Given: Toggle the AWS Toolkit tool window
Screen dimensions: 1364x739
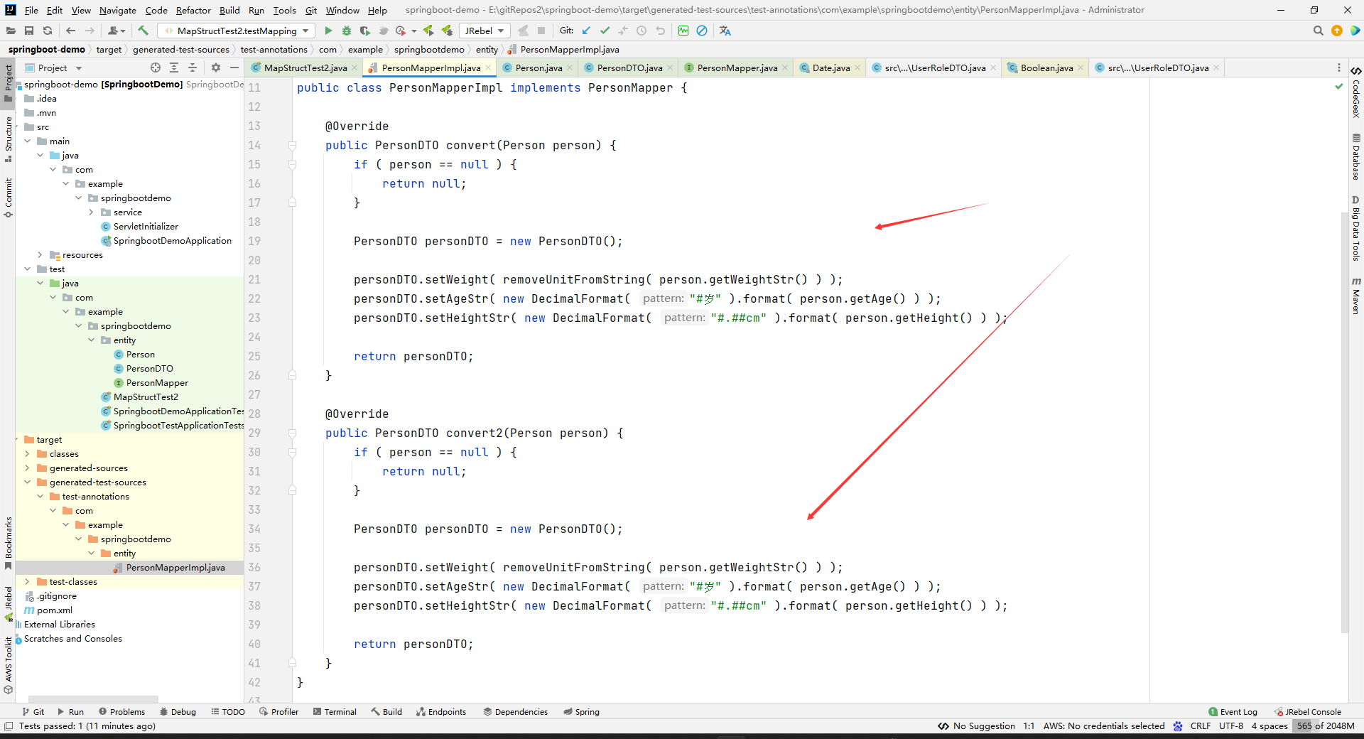Looking at the screenshot, I should [x=9, y=664].
